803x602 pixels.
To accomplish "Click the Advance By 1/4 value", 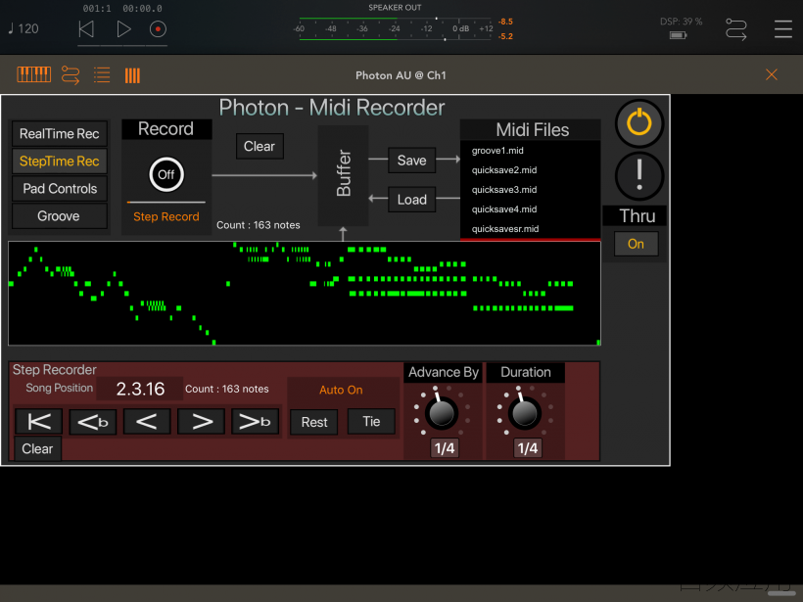I will tap(444, 448).
